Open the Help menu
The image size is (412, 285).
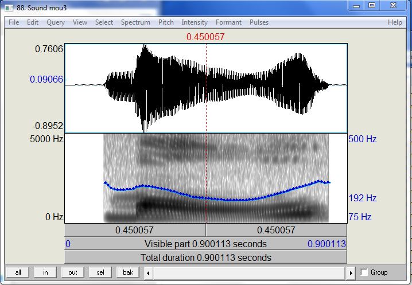click(395, 22)
